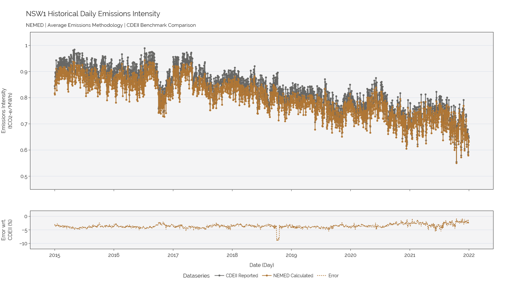Click the 2018 x-axis tick label

[x=232, y=255]
